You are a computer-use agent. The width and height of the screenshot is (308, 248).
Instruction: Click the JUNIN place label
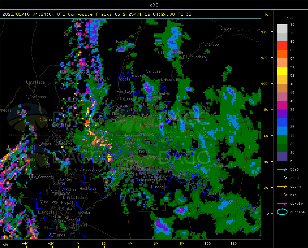138,161
